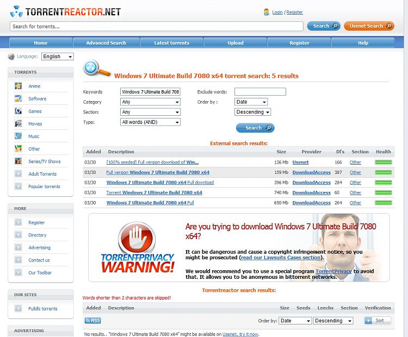Click the arrow icon beside Adult Torrents

pos(18,173)
